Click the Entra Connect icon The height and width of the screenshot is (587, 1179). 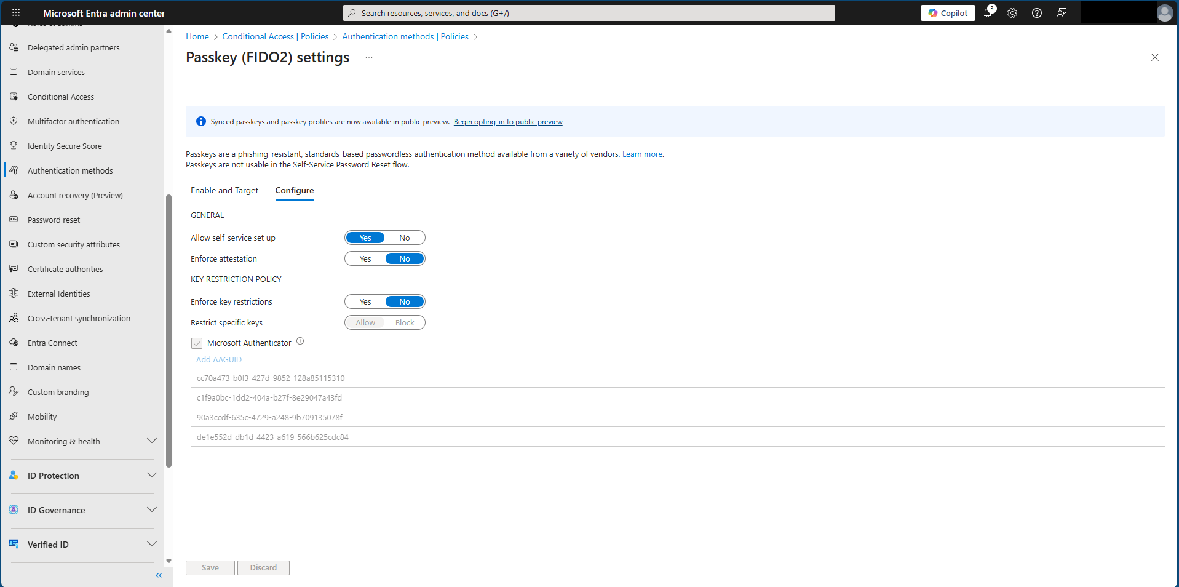point(14,343)
